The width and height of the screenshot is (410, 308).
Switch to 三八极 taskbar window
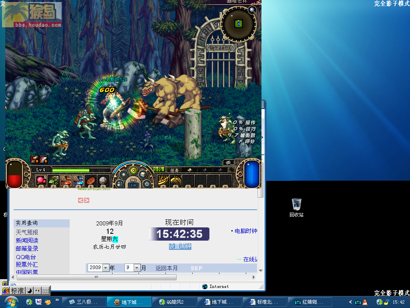pos(84,302)
